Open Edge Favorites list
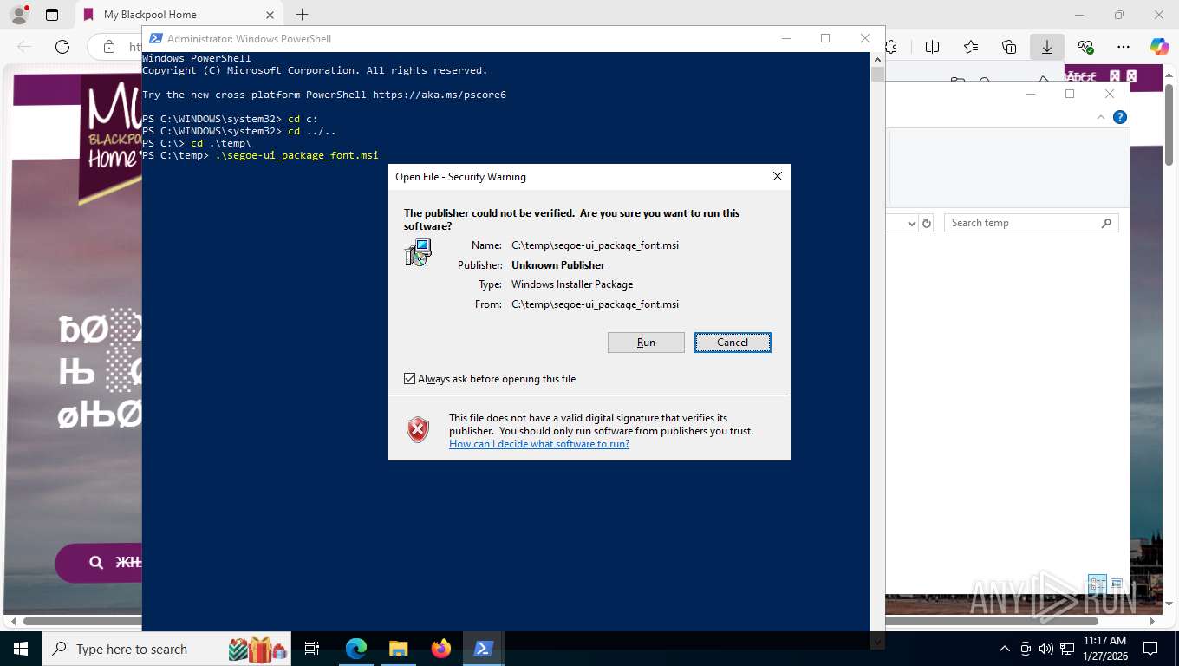Screen dimensions: 1179x666 [x=971, y=47]
